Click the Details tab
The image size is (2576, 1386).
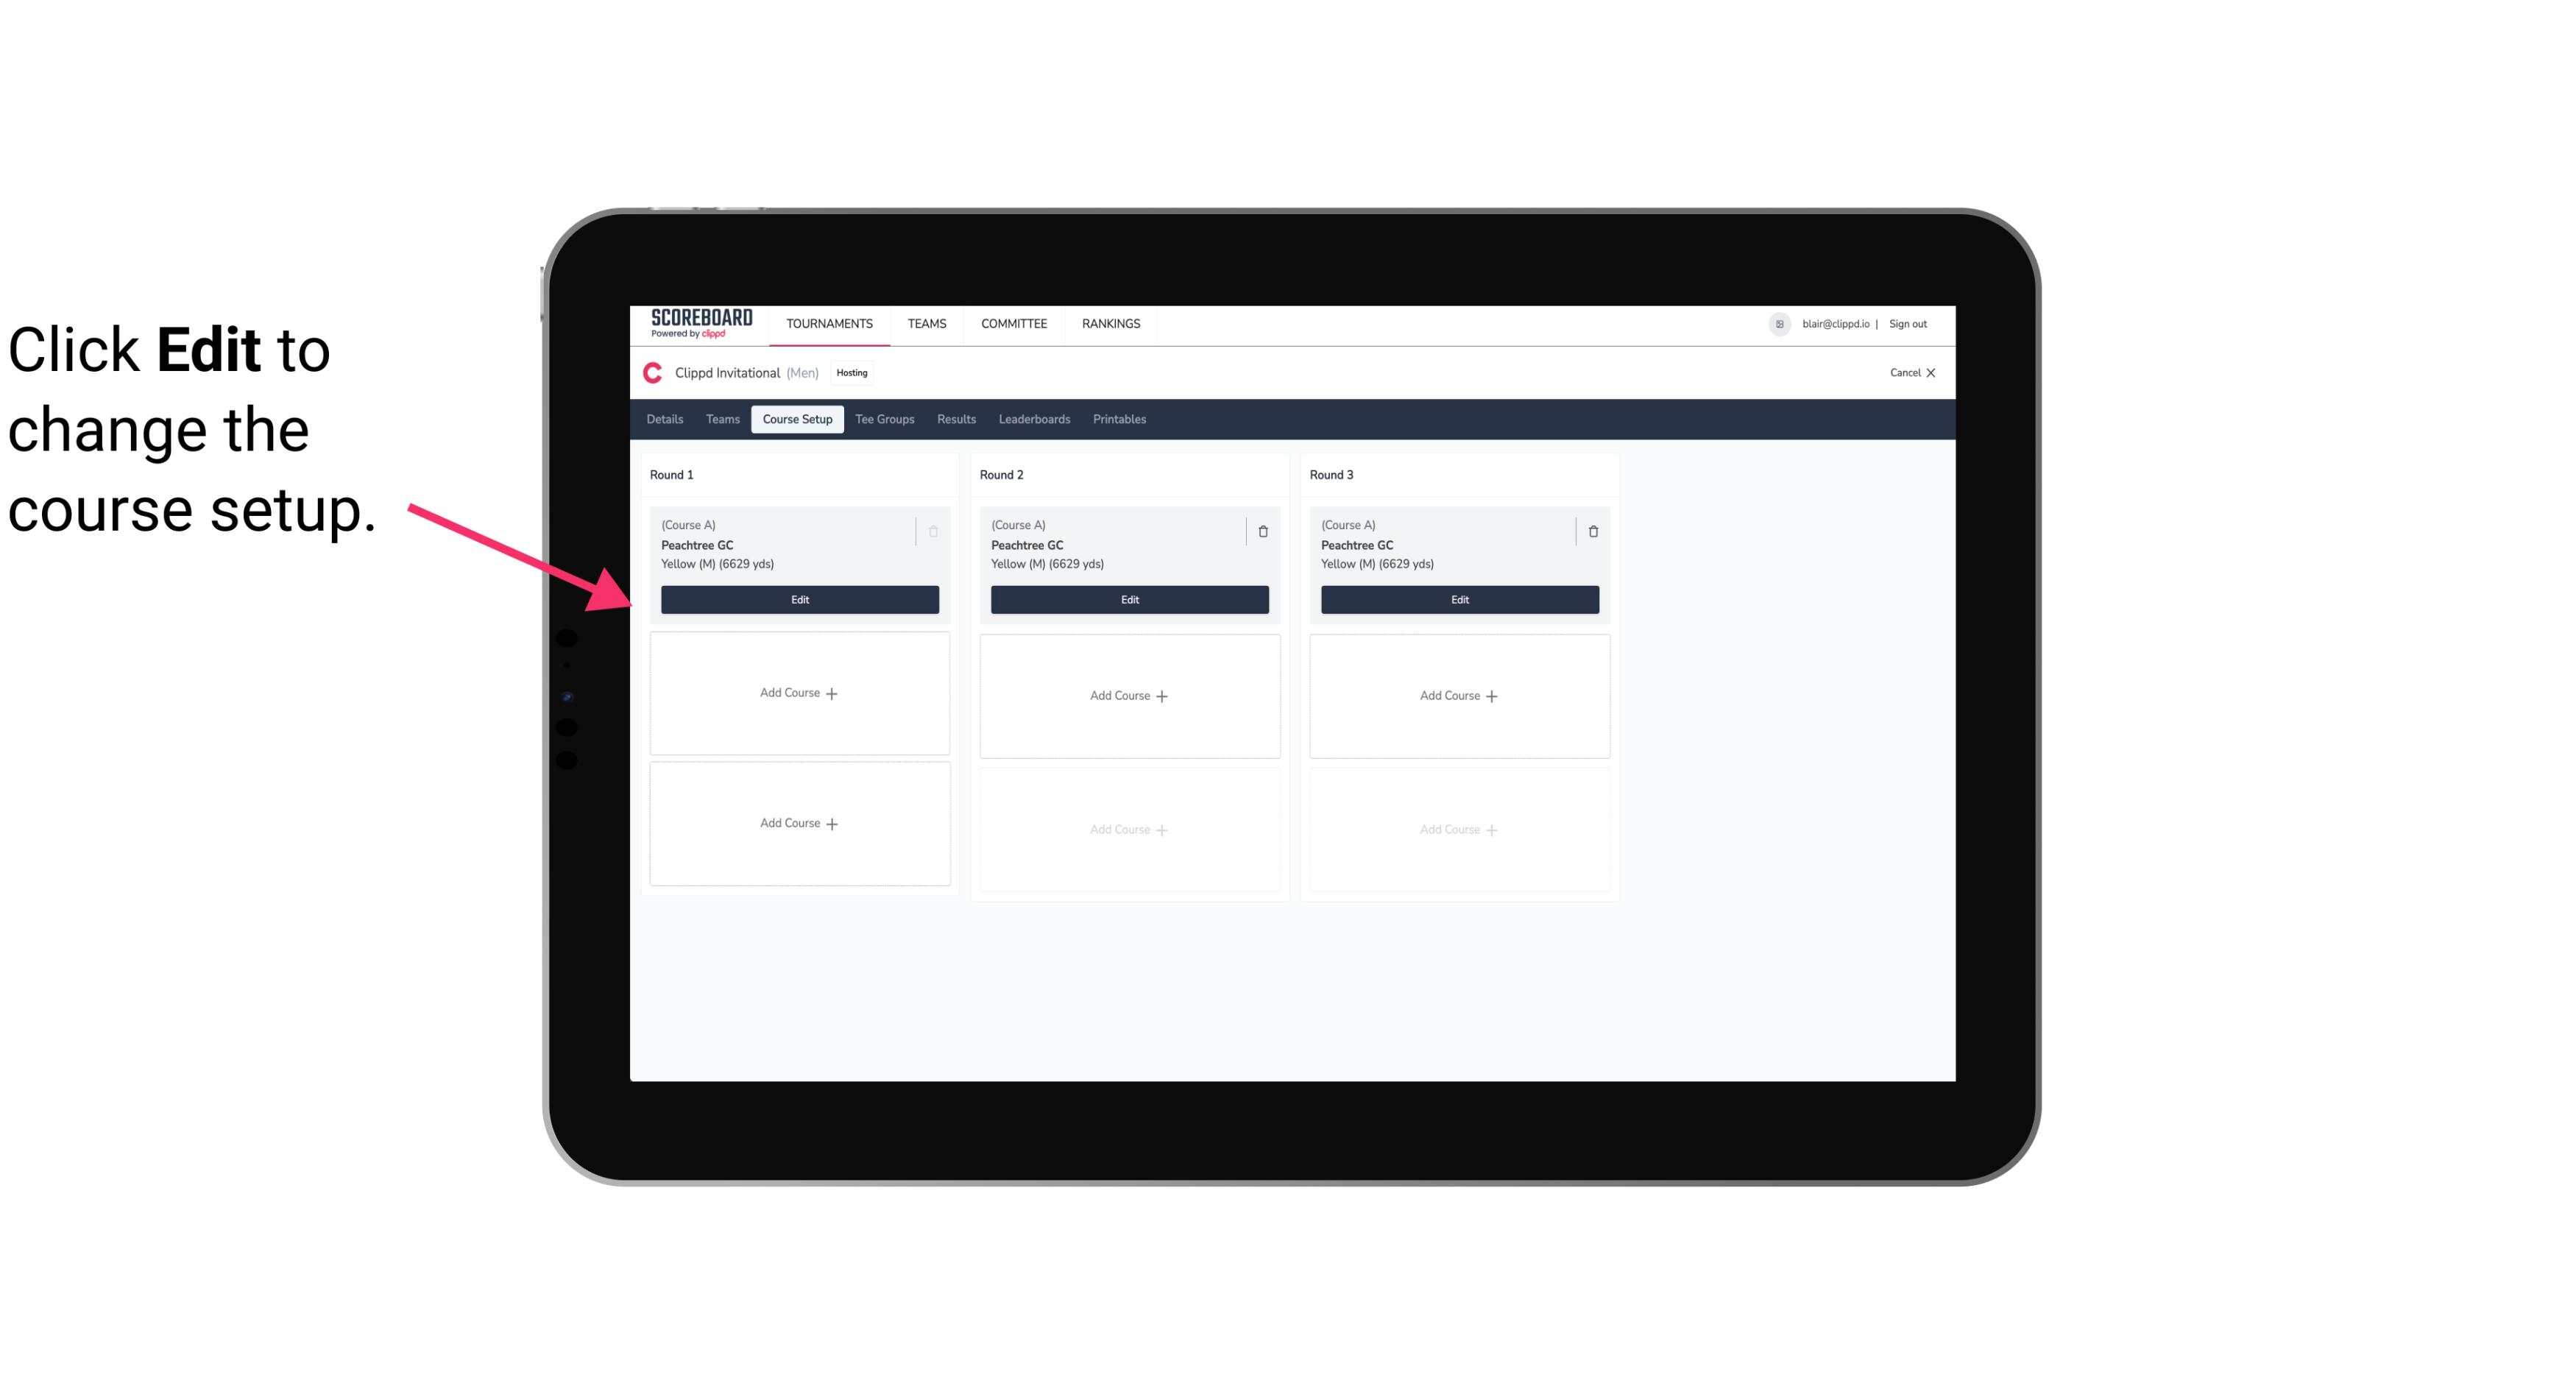pos(665,418)
